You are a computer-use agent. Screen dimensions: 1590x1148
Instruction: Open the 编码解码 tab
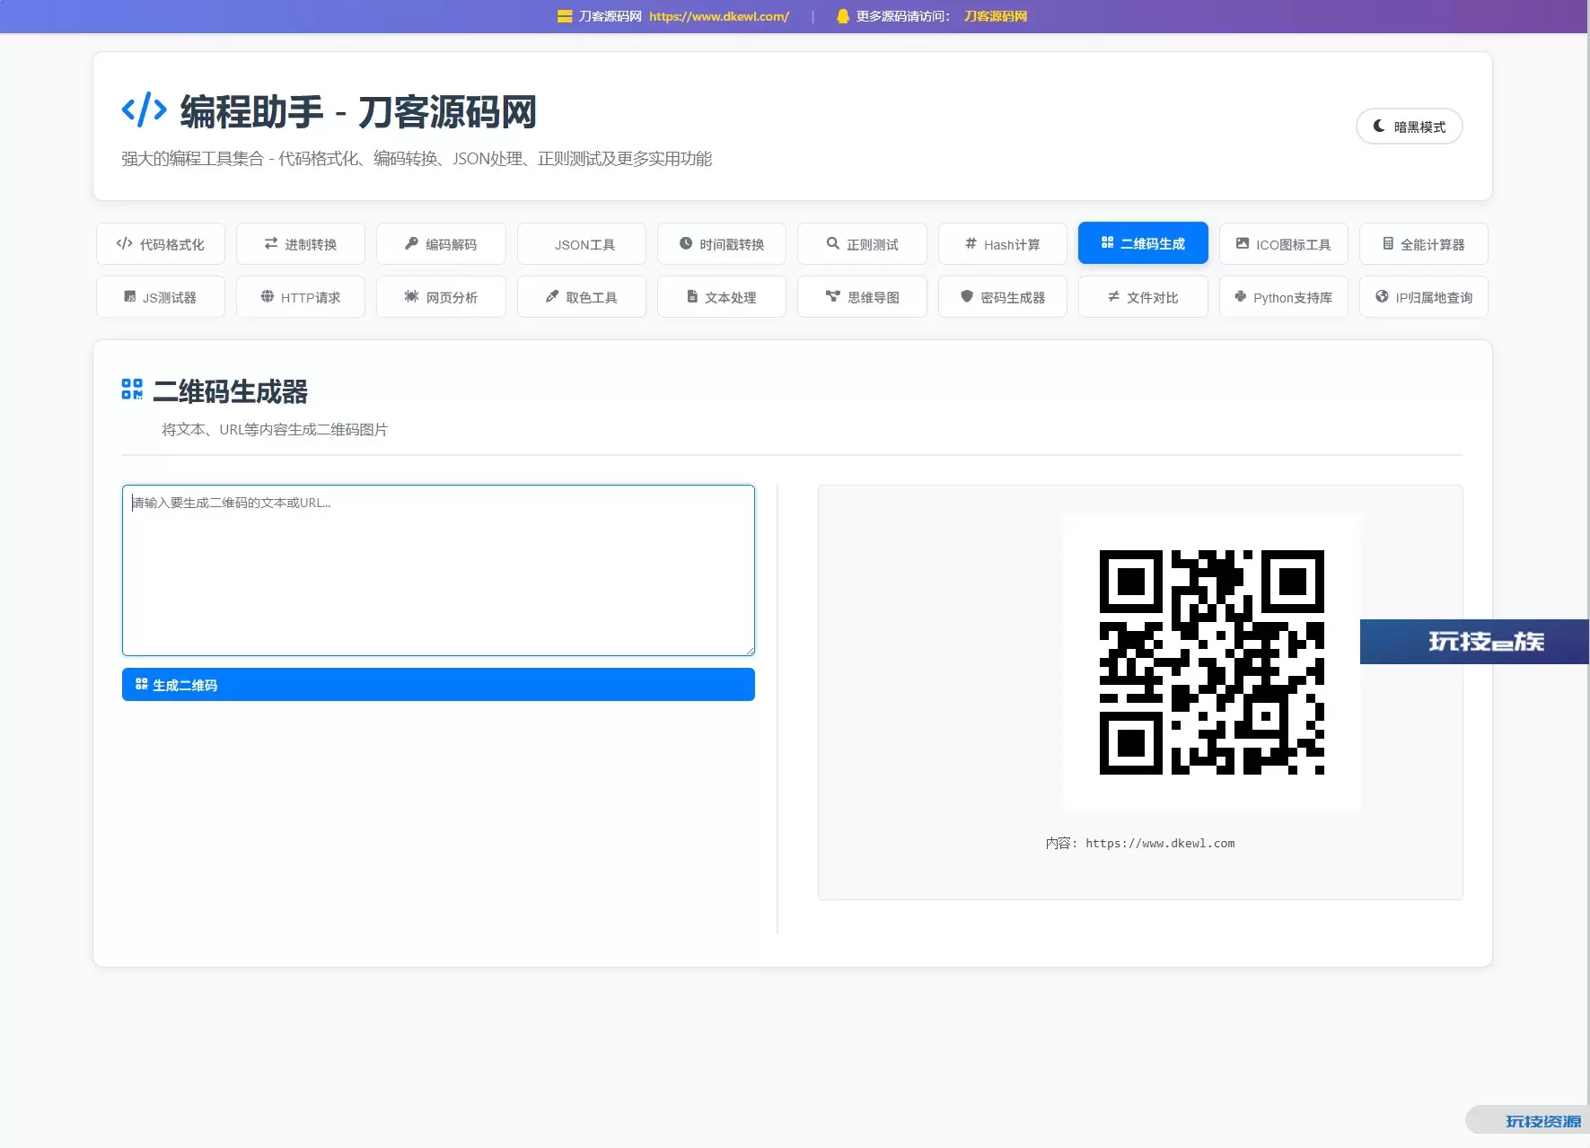(440, 244)
